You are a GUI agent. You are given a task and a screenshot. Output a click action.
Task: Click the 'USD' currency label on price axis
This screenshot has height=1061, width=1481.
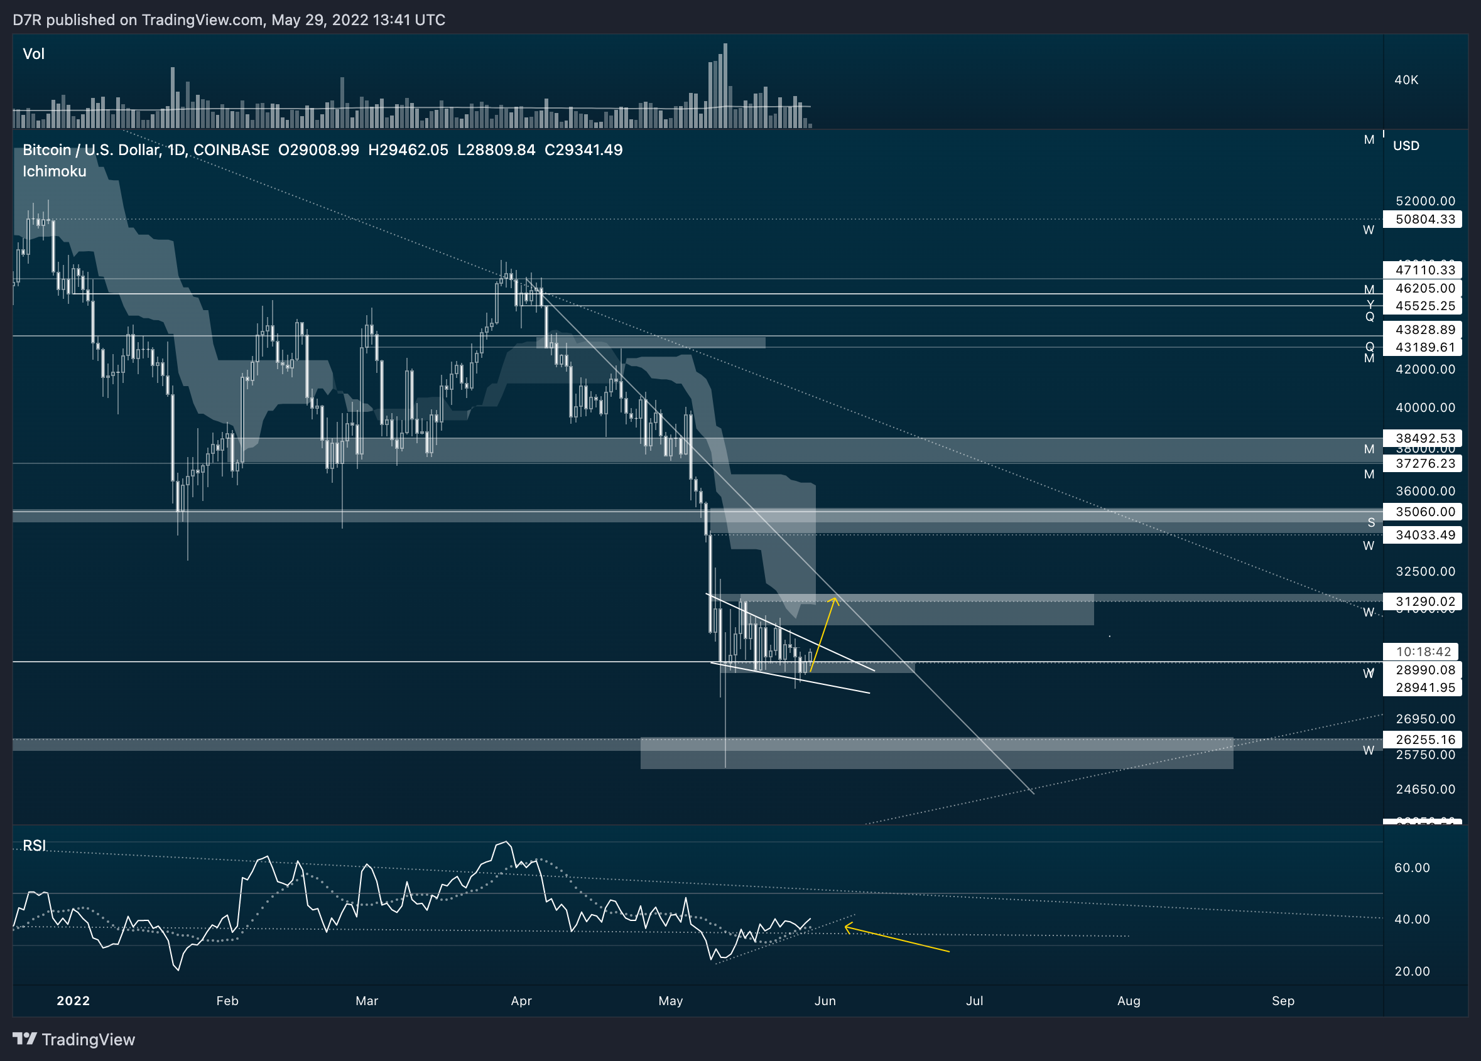(1406, 146)
